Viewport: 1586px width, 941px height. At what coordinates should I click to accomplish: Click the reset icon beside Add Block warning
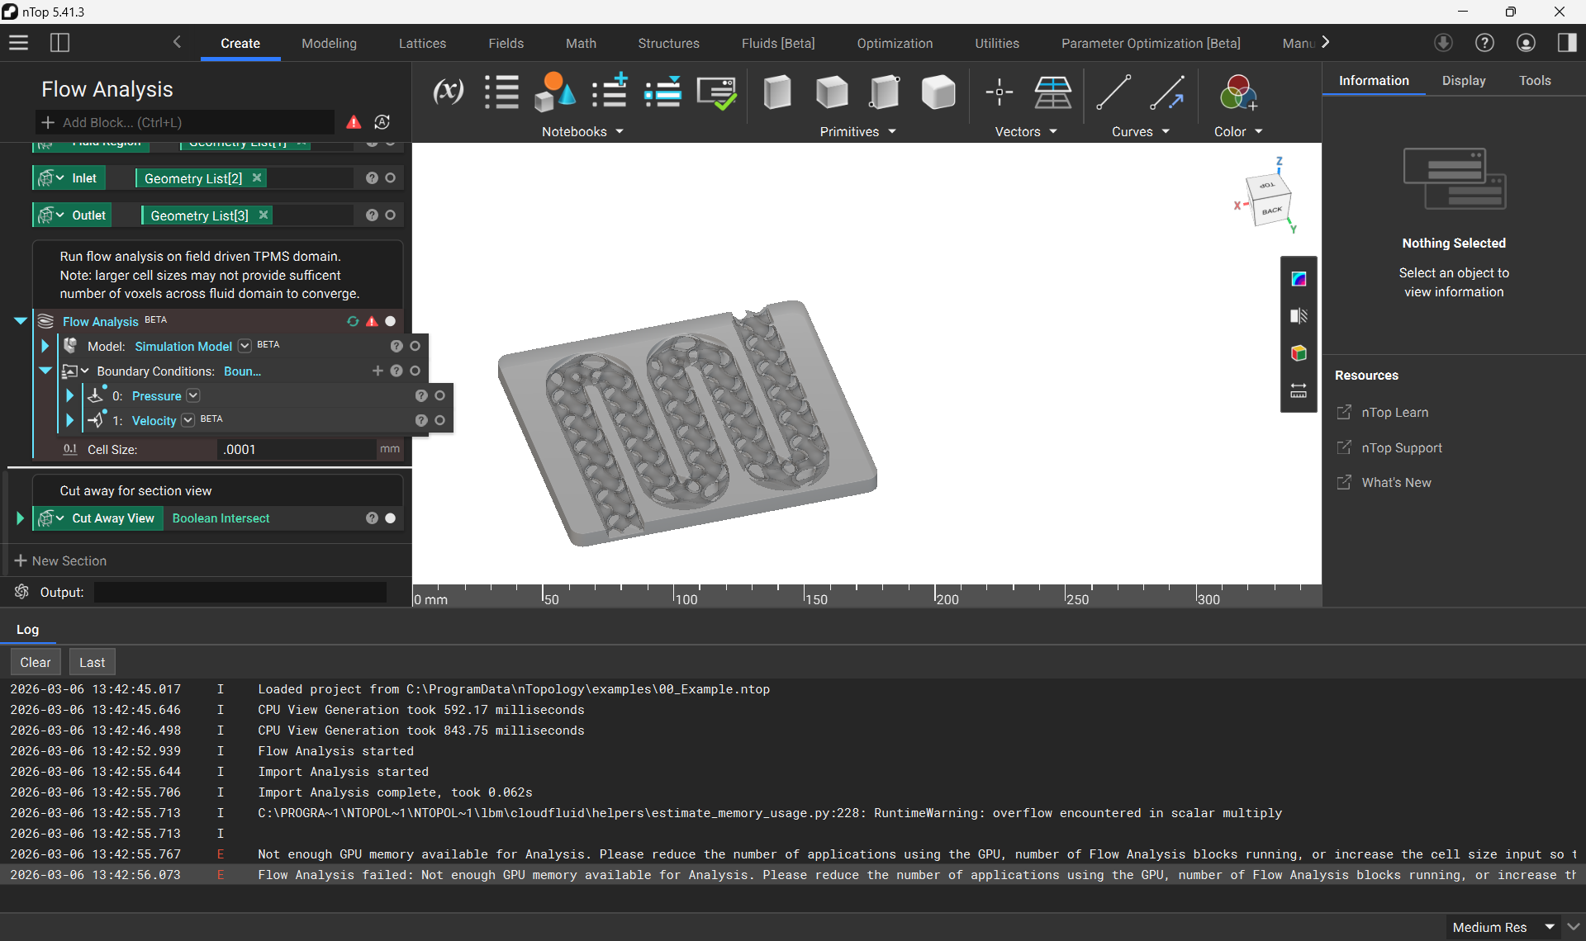(x=382, y=122)
